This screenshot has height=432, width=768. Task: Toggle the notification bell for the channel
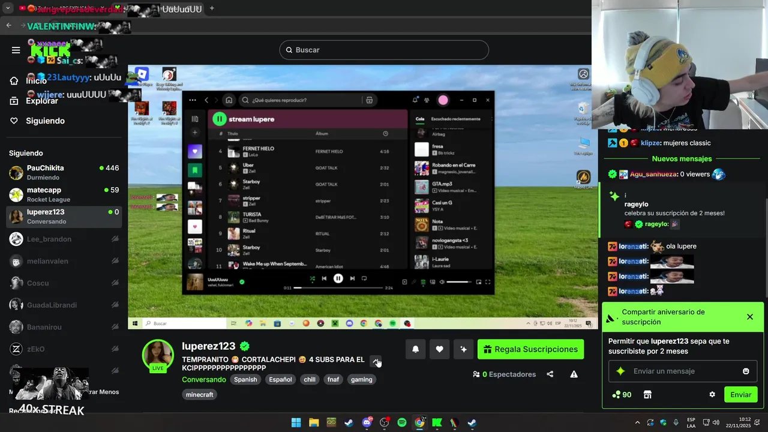[x=415, y=349]
